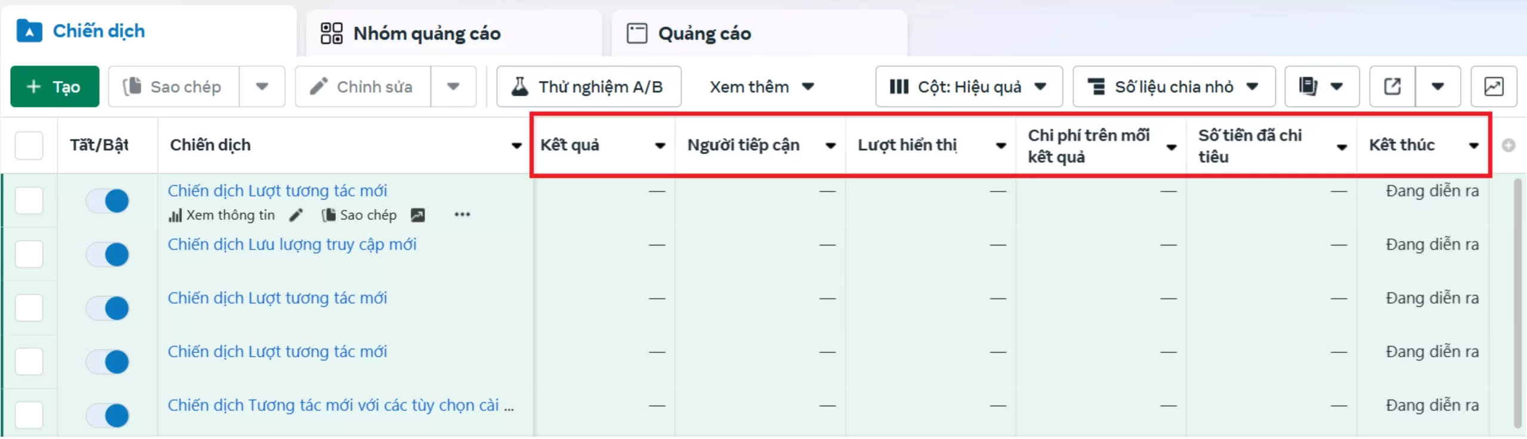Expand the Xem thêm menu
The width and height of the screenshot is (1527, 439).
pos(761,87)
